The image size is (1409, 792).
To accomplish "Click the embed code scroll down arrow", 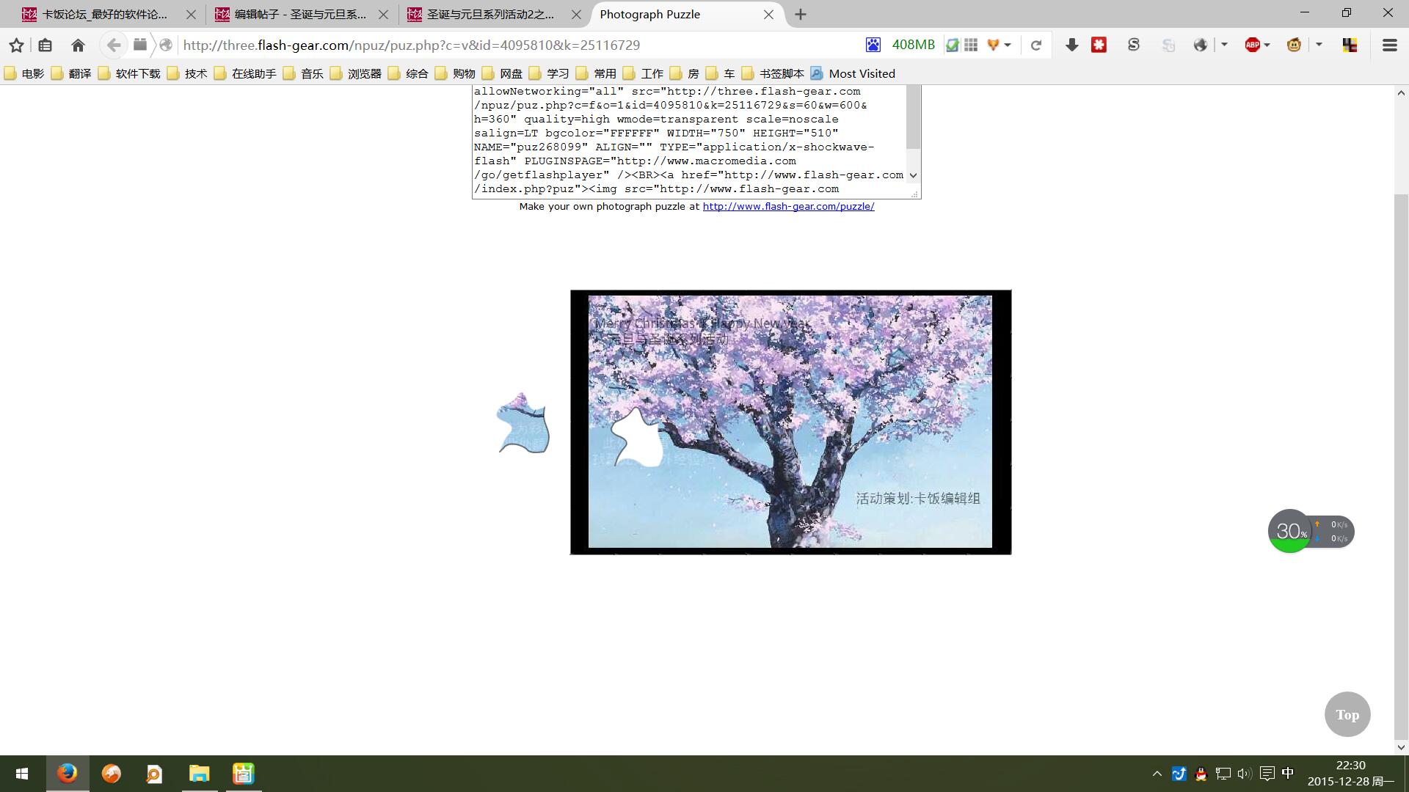I will pyautogui.click(x=913, y=175).
